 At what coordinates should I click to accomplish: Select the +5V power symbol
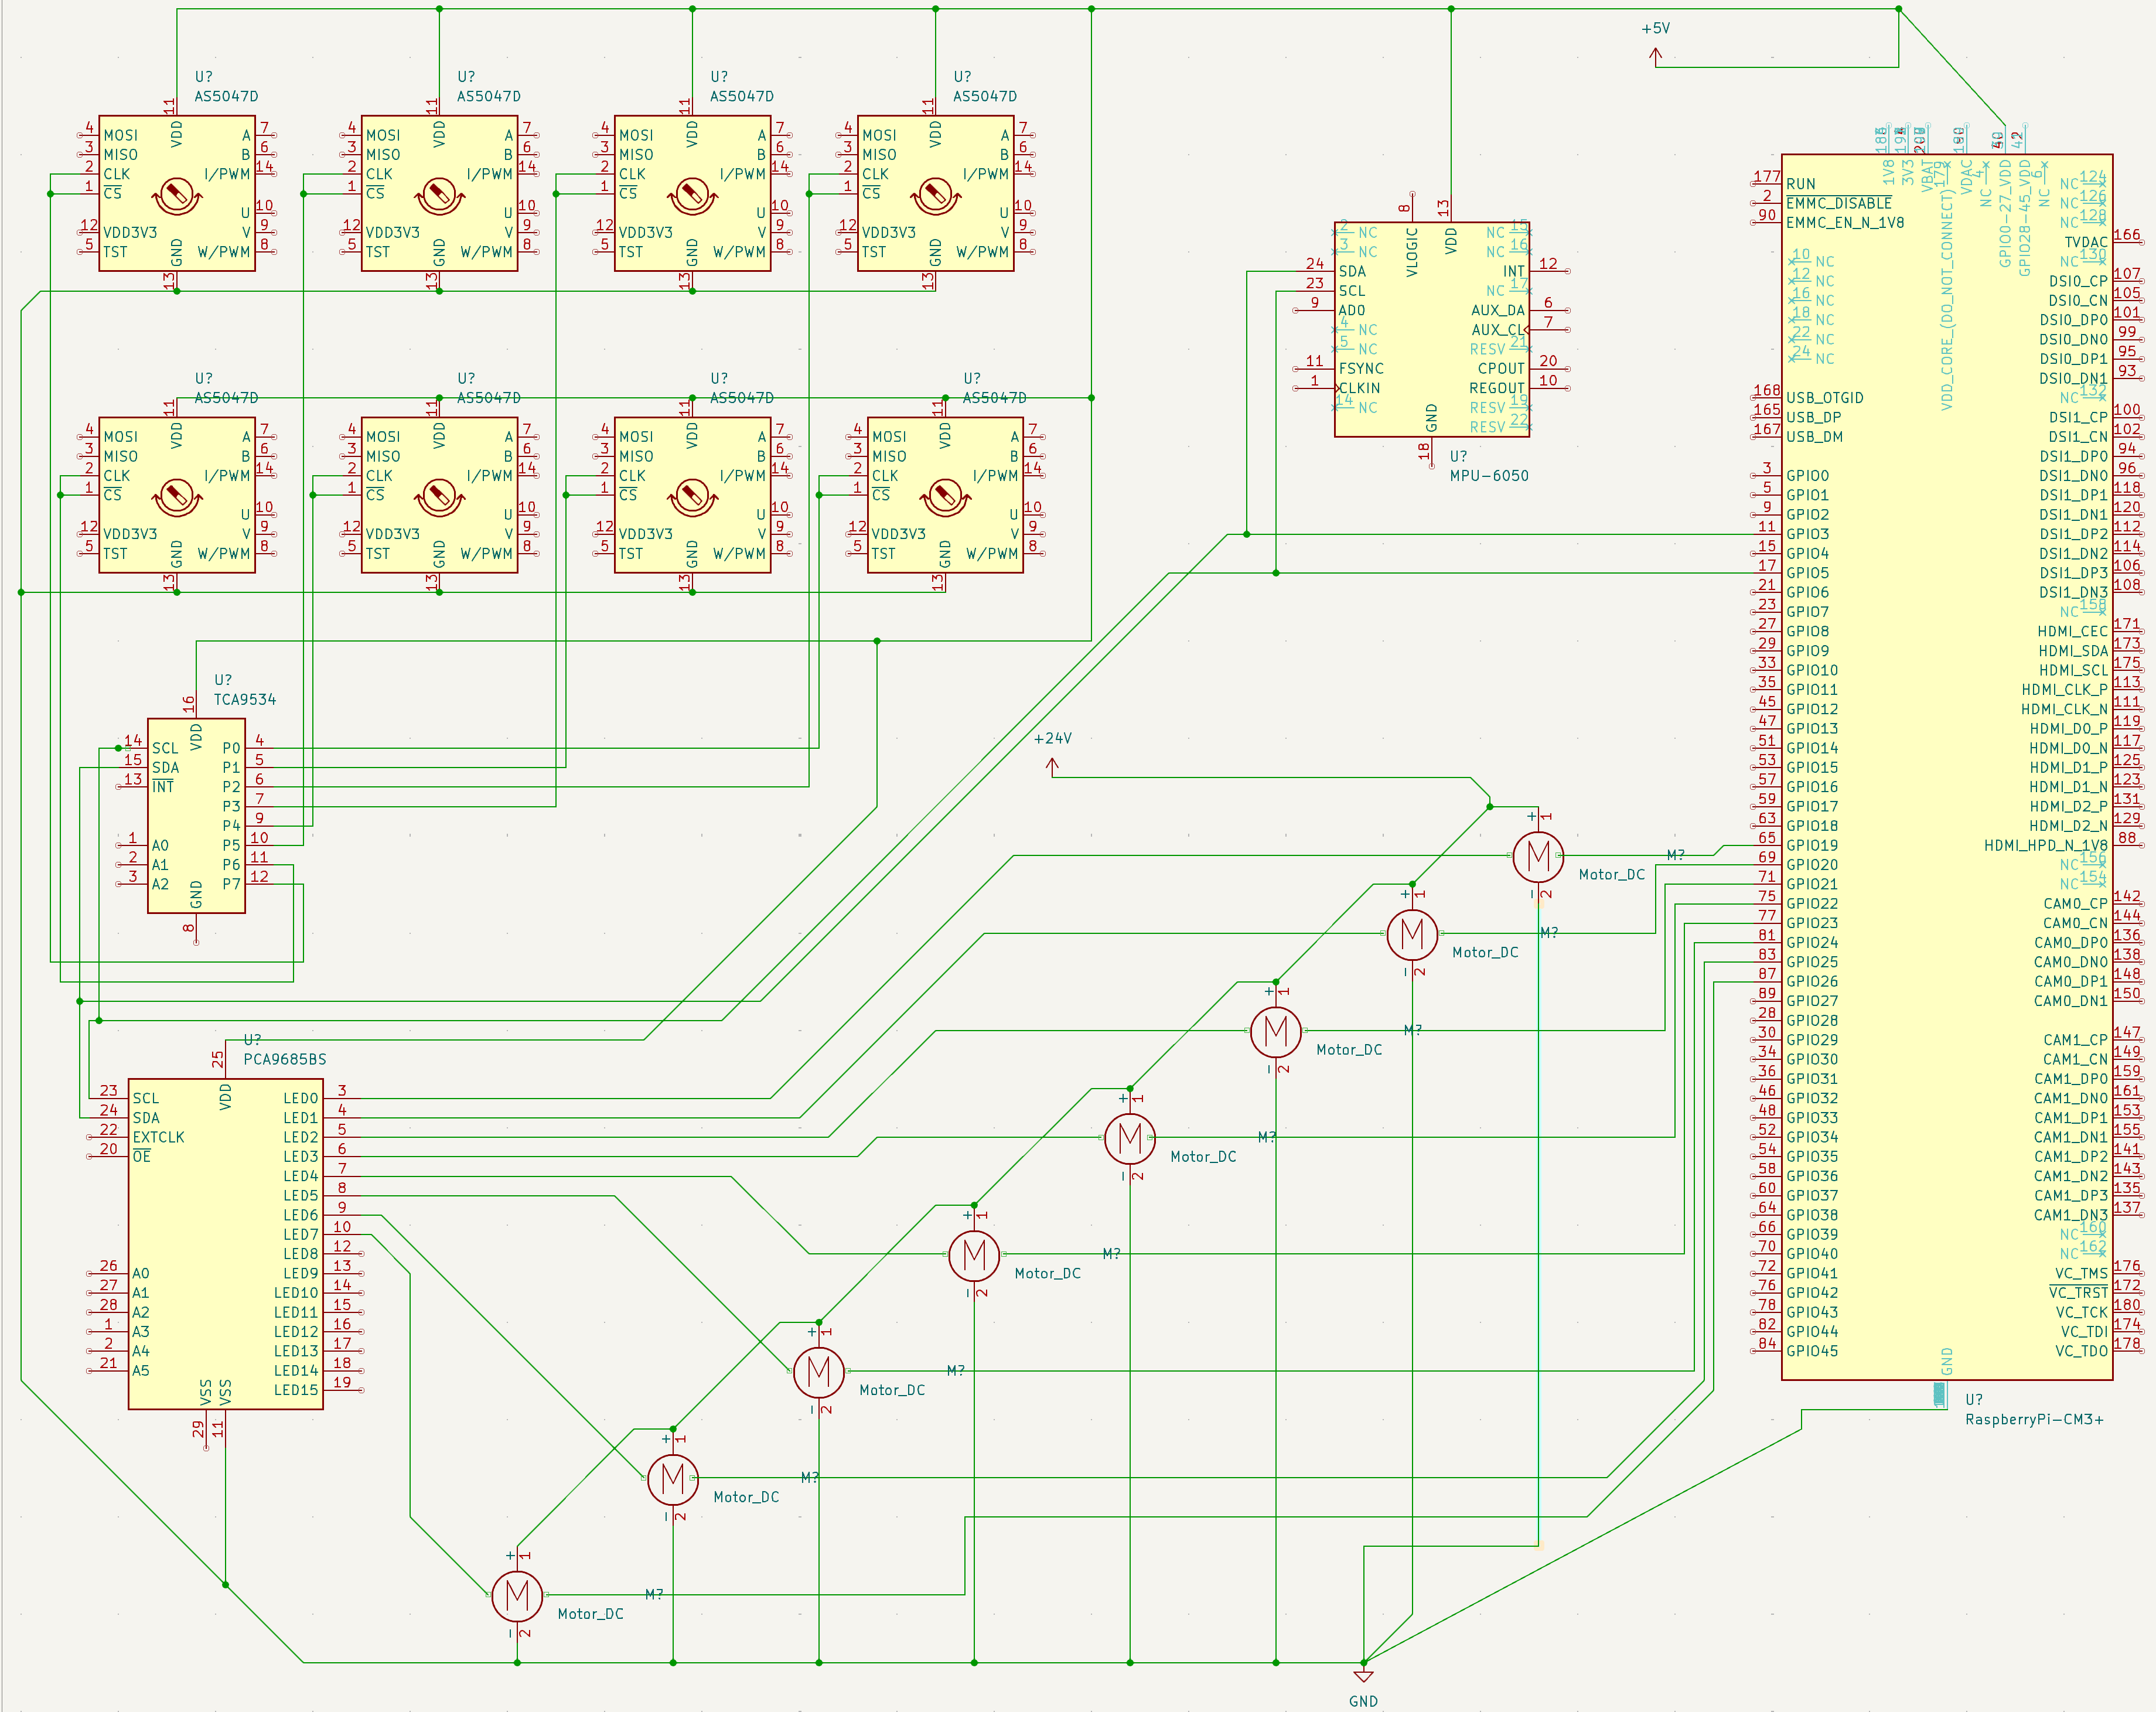point(1656,56)
